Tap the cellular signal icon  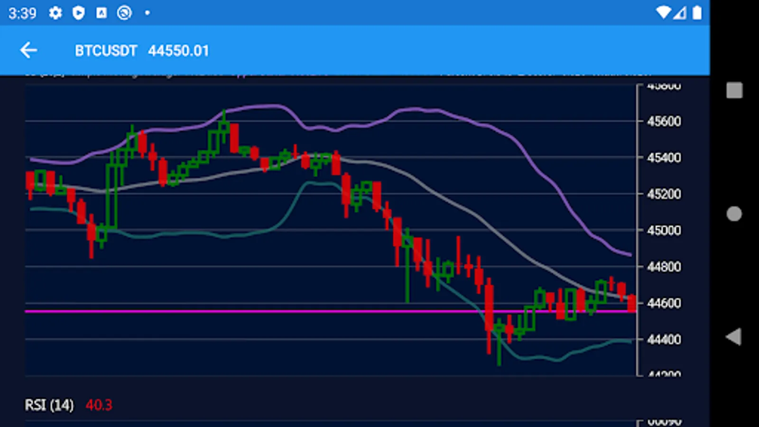(680, 13)
